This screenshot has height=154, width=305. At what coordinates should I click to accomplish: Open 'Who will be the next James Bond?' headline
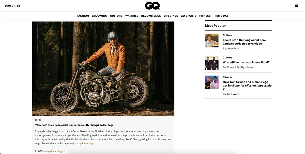pos(246,62)
